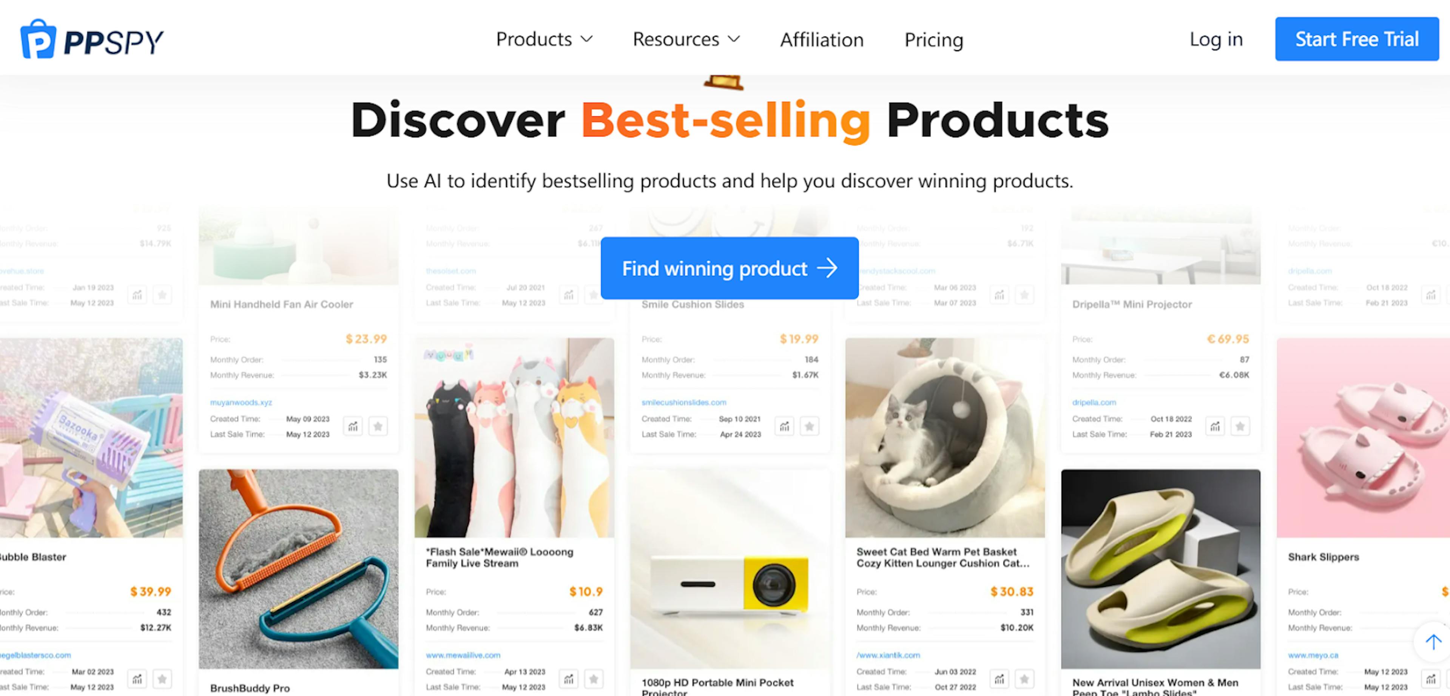Expand the Resources dropdown menu

pos(686,39)
